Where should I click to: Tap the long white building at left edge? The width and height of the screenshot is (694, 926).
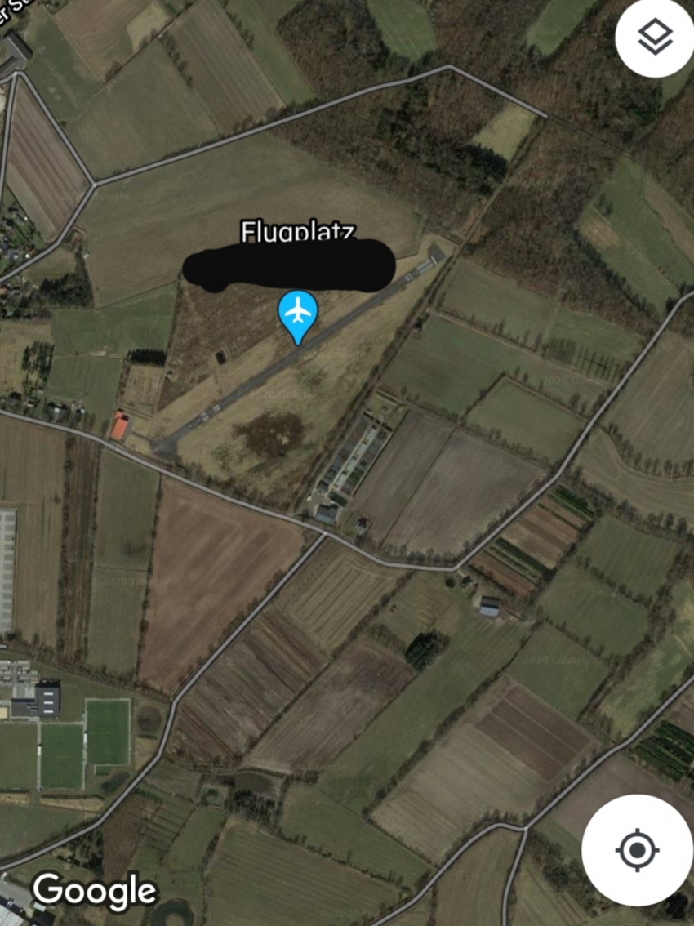pos(7,571)
